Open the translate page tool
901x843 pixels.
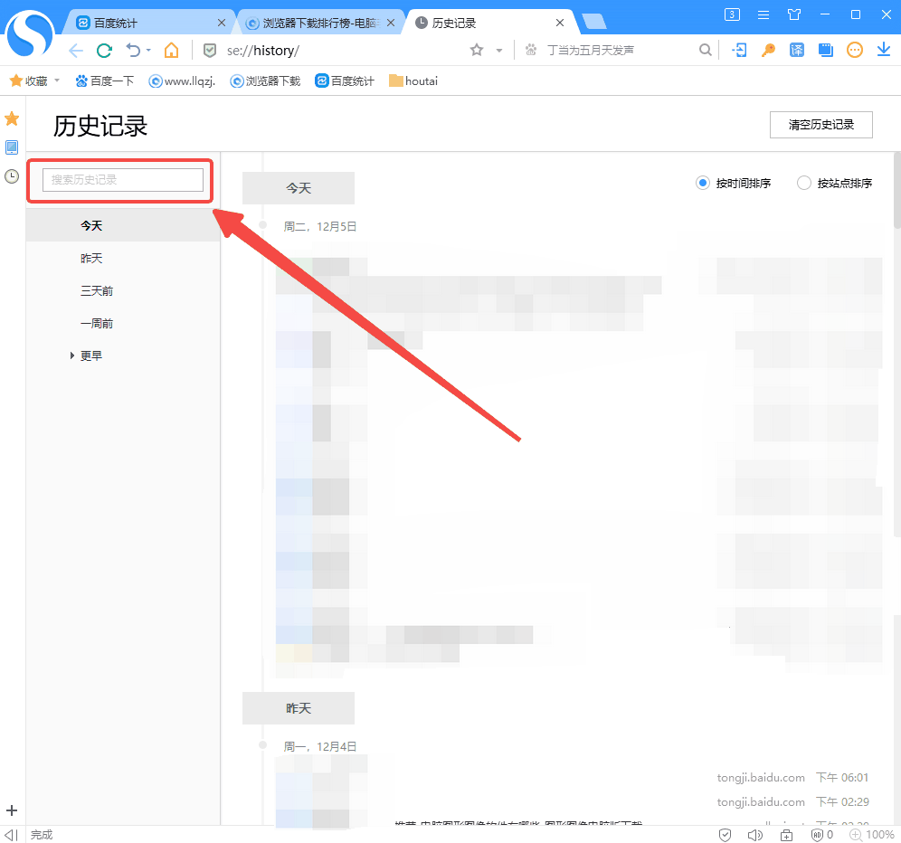click(797, 51)
